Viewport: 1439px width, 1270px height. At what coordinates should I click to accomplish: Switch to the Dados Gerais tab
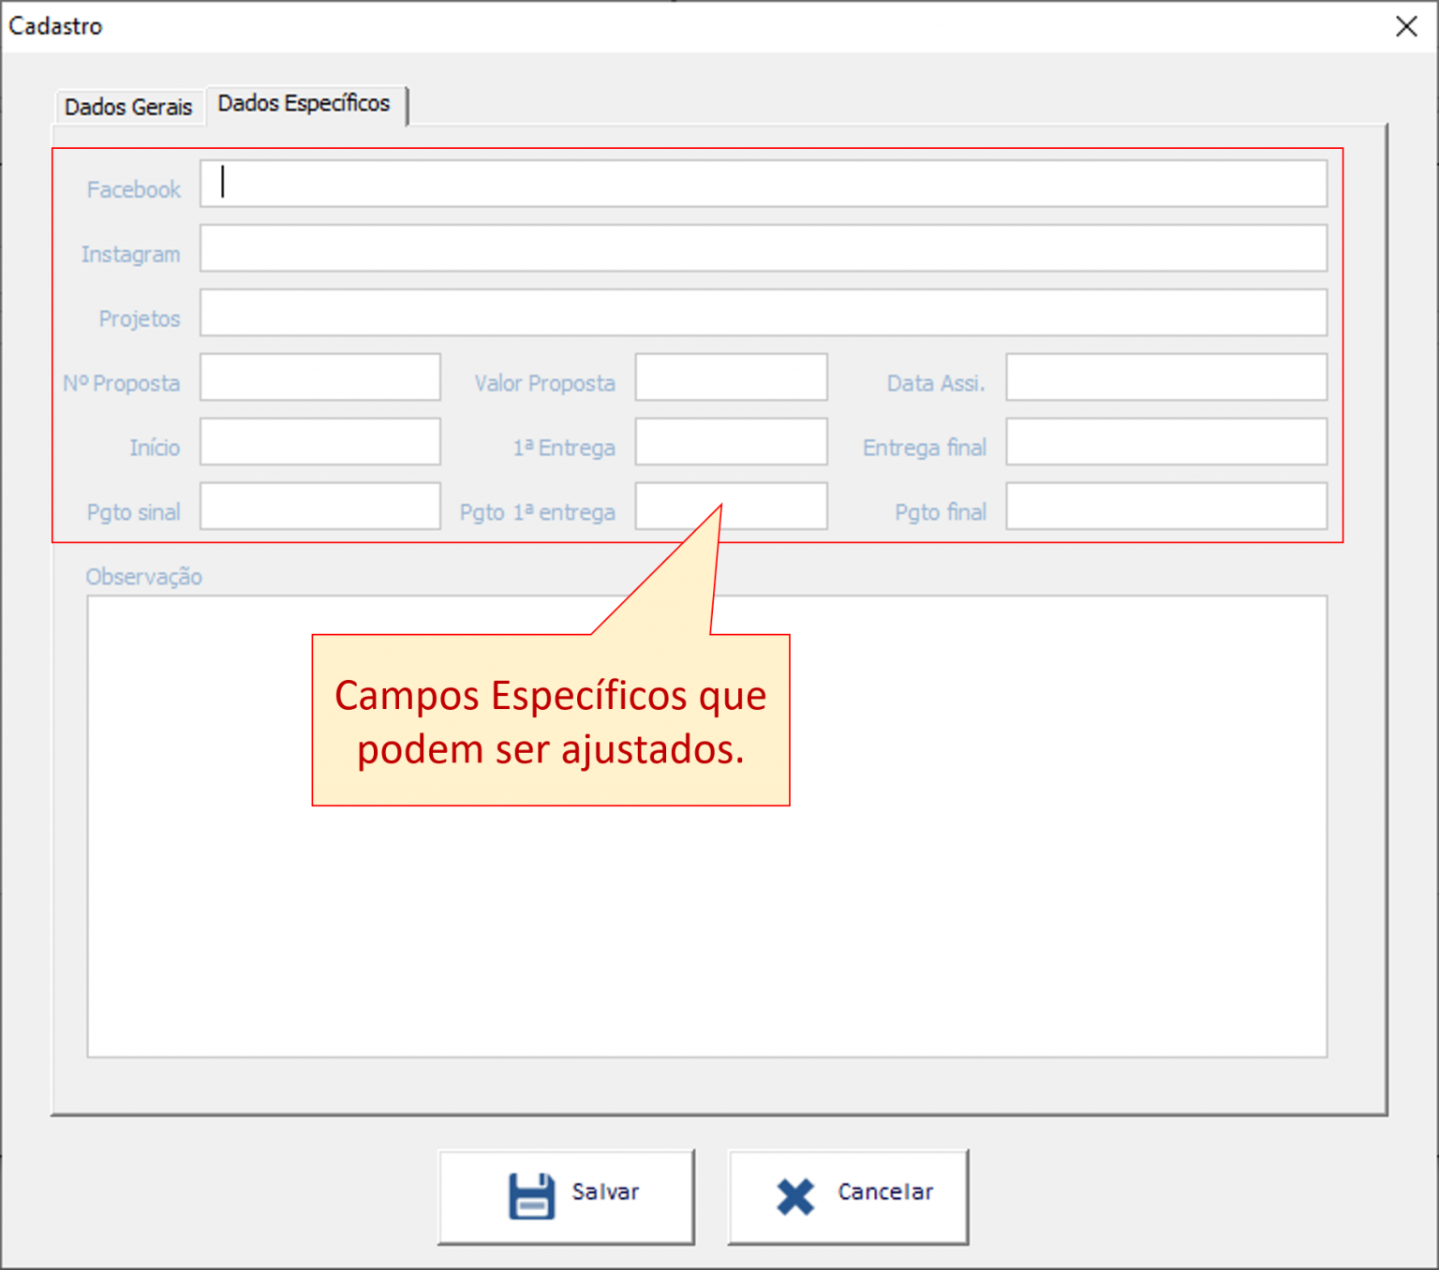pos(128,107)
